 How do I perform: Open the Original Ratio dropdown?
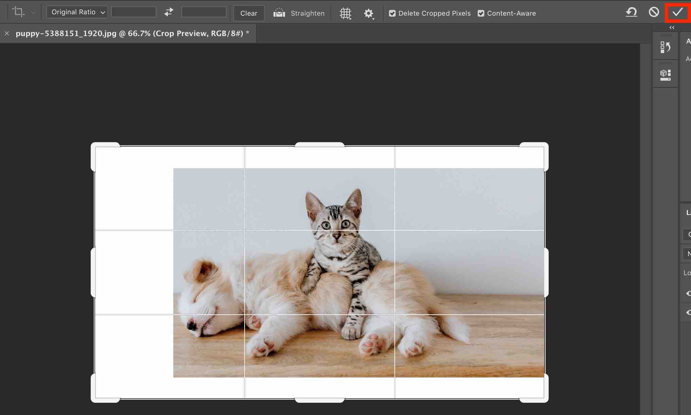77,12
